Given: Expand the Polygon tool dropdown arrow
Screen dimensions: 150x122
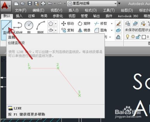Looking at the screenshot, I should pyautogui.click(x=56, y=24).
